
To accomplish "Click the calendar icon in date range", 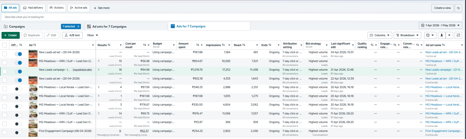I will [x=423, y=26].
